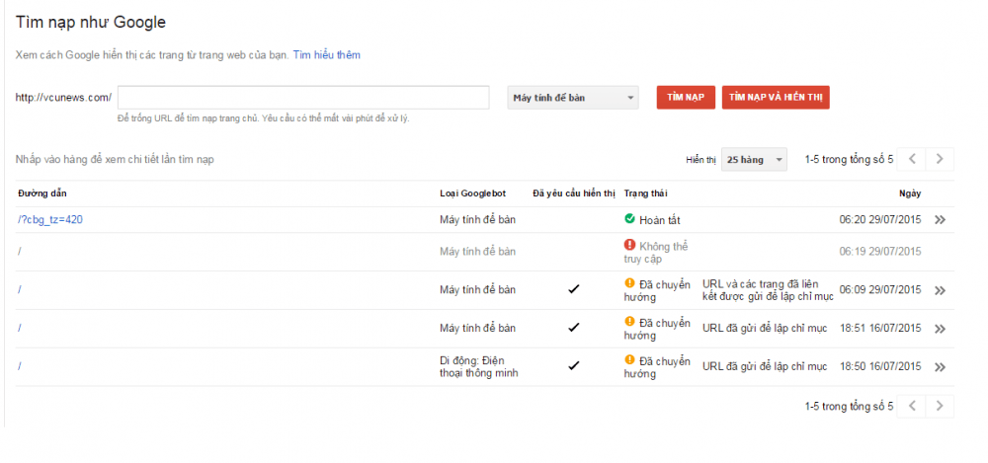The width and height of the screenshot is (988, 463).
Task: Open the /?cbg_tz=420 path link
Action: click(x=51, y=220)
